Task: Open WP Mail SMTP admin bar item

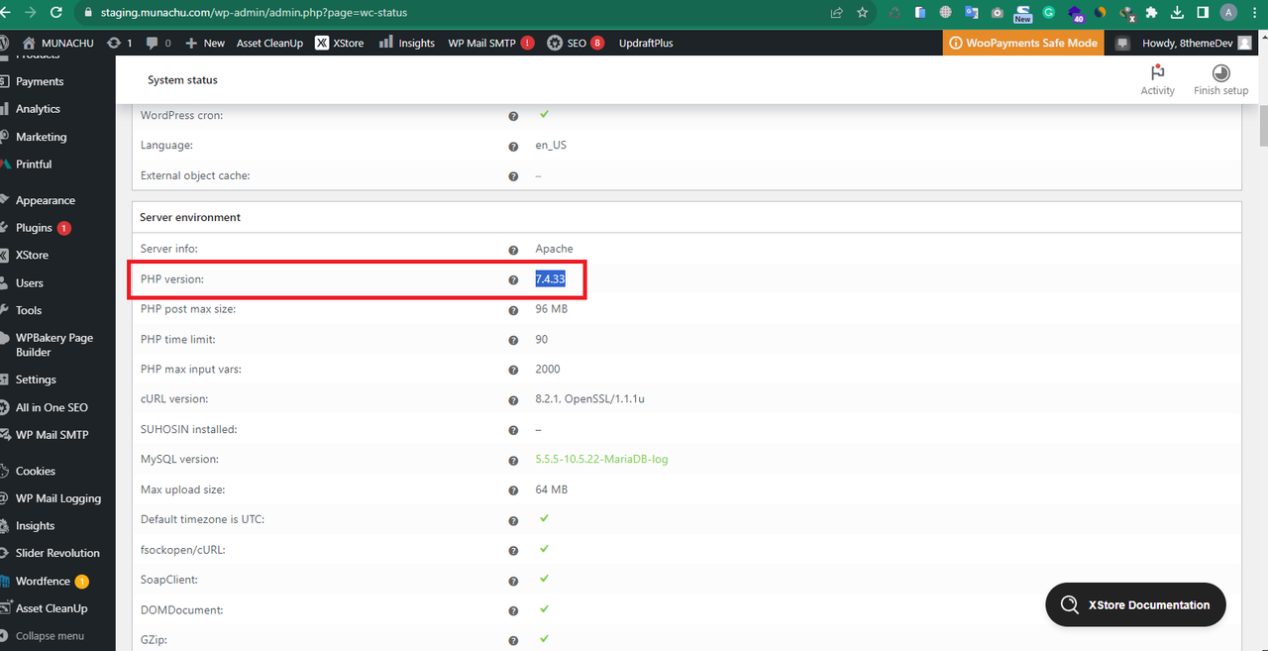Action: click(x=491, y=43)
